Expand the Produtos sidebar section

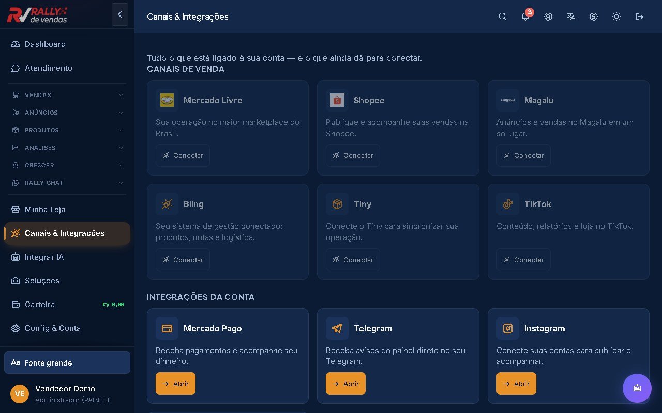67,130
